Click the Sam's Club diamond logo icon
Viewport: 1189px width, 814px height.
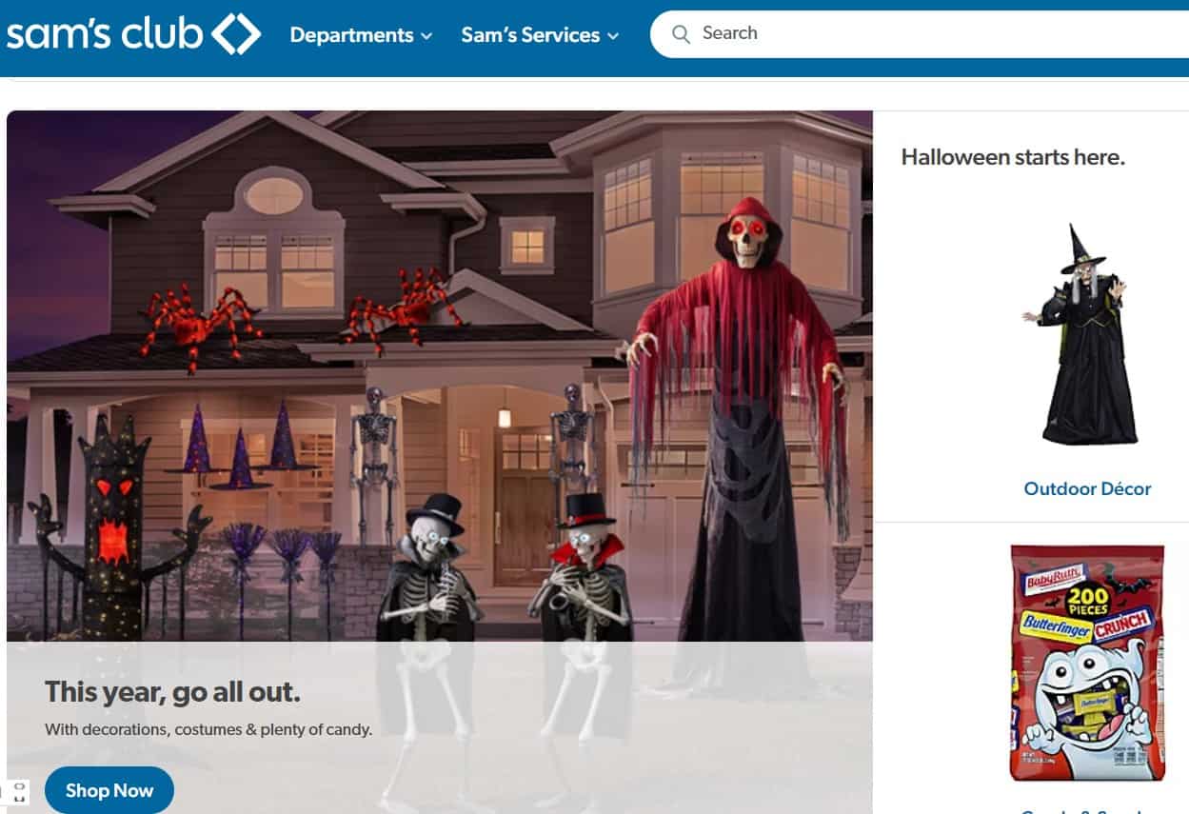tap(236, 34)
